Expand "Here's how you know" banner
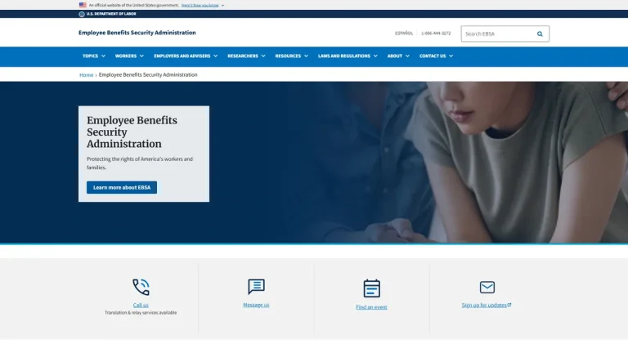 point(203,5)
